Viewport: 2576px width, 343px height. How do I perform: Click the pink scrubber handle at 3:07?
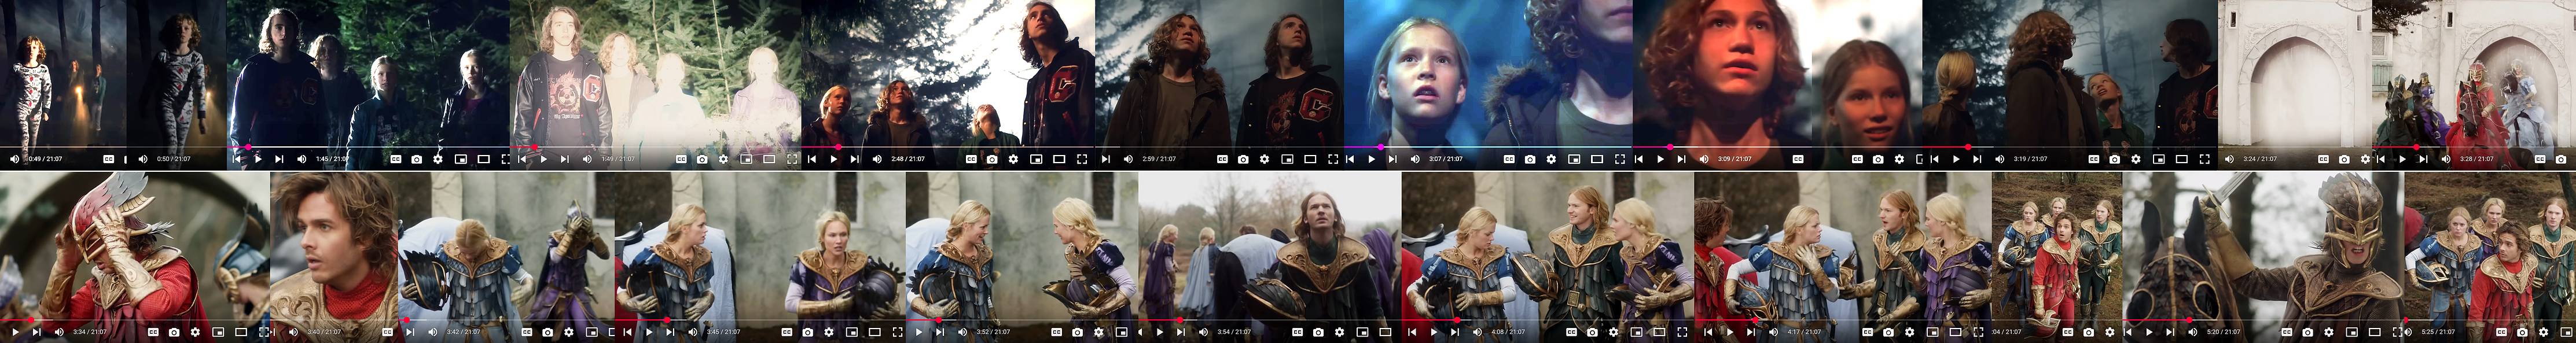click(x=1381, y=147)
